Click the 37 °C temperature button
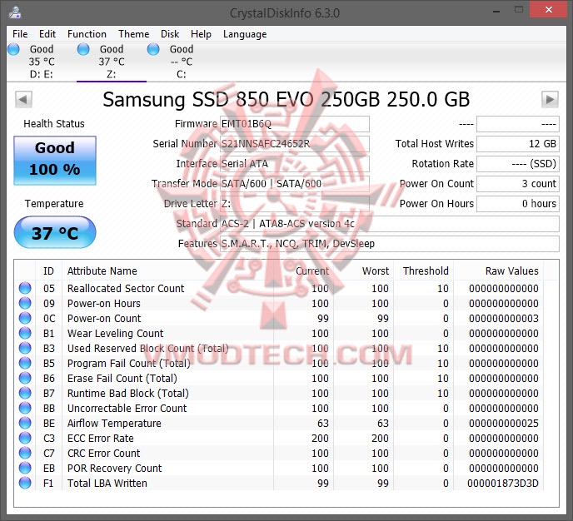This screenshot has width=573, height=521. pyautogui.click(x=55, y=232)
